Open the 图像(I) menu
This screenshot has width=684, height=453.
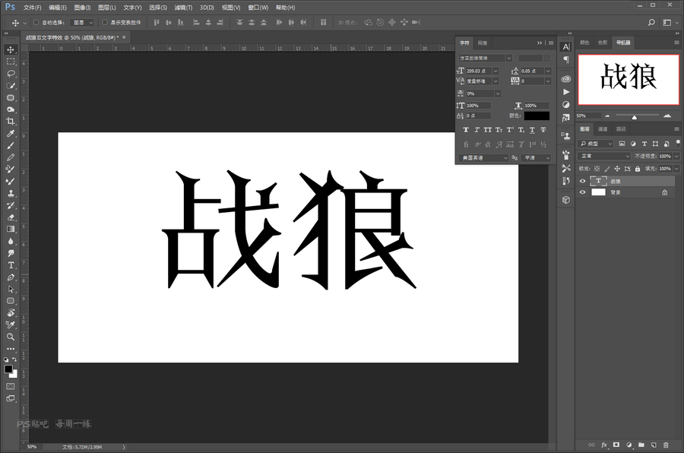pyautogui.click(x=82, y=8)
